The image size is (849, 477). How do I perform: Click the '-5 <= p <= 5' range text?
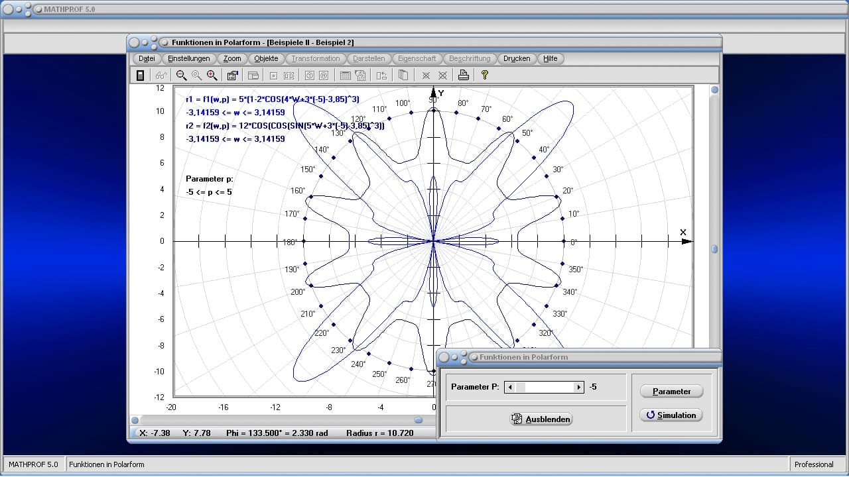(x=209, y=192)
